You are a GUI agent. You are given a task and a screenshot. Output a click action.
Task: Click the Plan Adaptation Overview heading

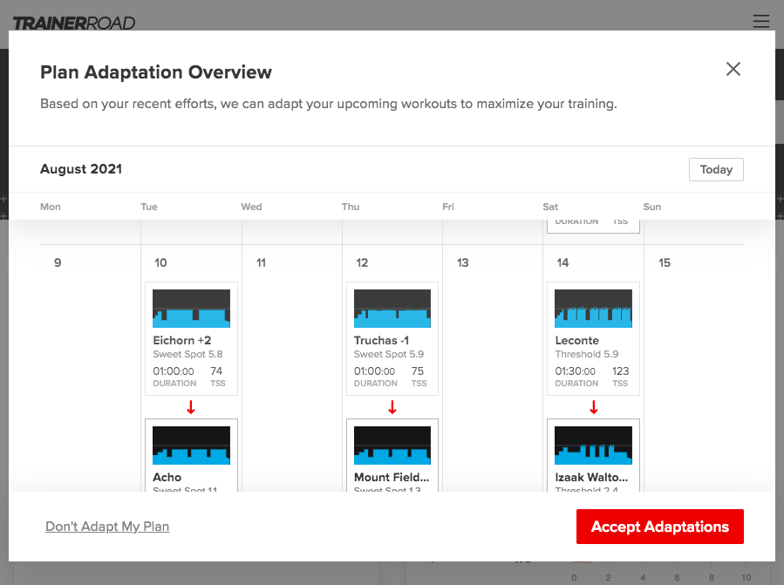point(156,72)
